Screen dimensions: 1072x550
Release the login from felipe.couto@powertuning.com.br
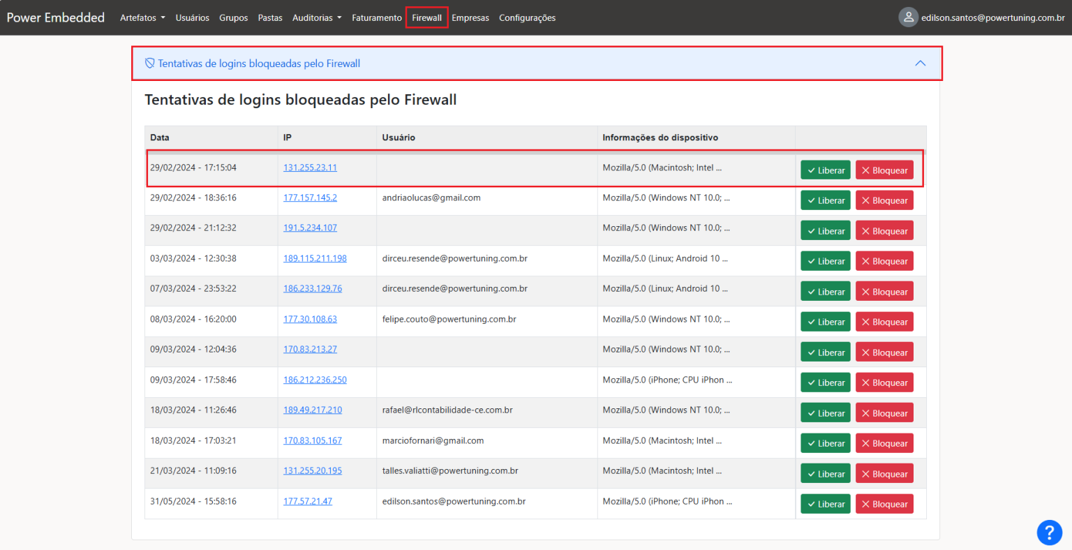[x=825, y=322]
